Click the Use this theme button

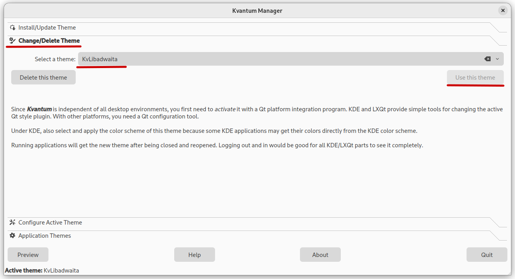coord(475,77)
